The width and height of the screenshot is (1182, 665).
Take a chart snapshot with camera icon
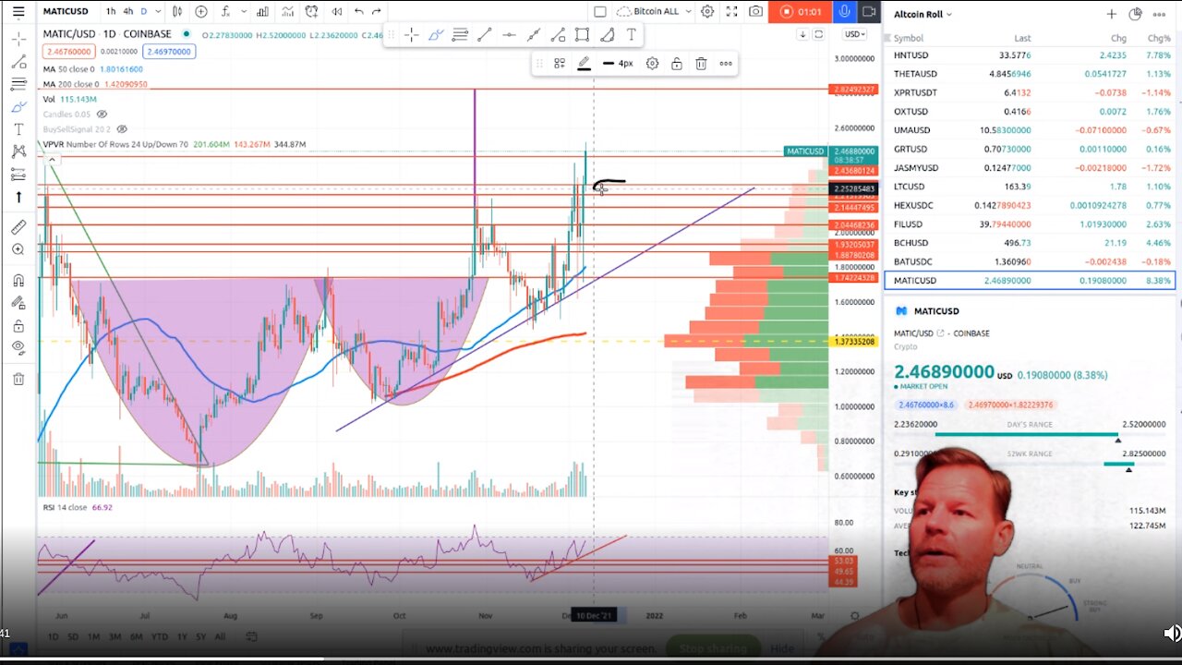pos(756,11)
